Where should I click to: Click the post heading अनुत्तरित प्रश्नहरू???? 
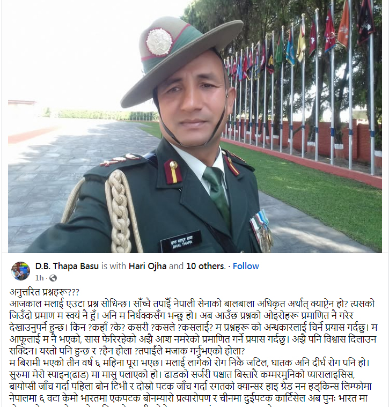click(x=44, y=292)
